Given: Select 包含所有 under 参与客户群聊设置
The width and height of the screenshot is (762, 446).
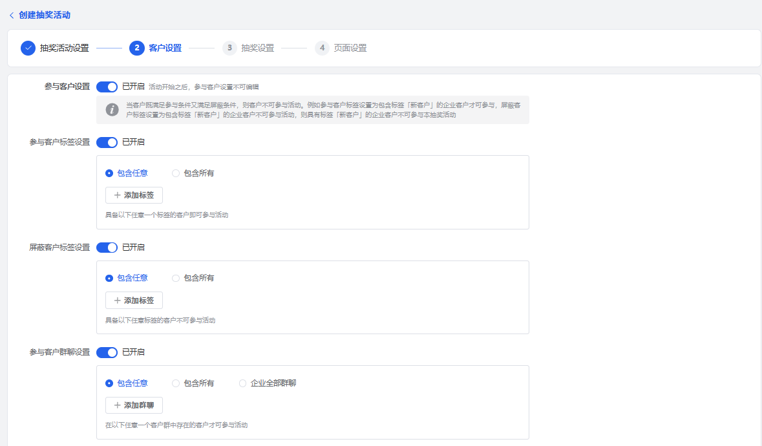Looking at the screenshot, I should (x=193, y=383).
